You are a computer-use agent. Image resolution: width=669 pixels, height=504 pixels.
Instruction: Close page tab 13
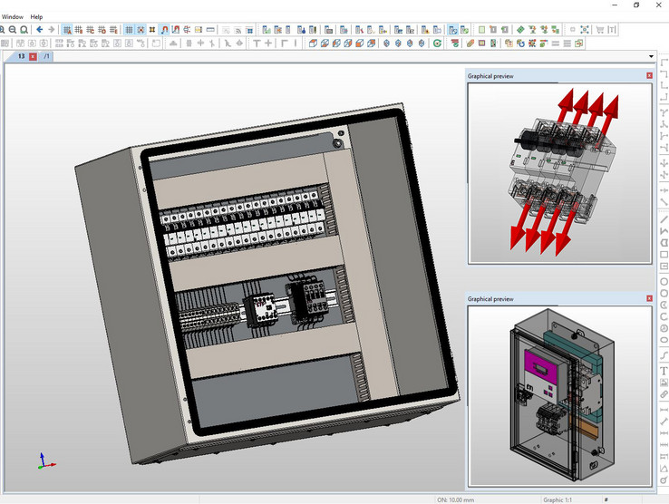[34, 56]
